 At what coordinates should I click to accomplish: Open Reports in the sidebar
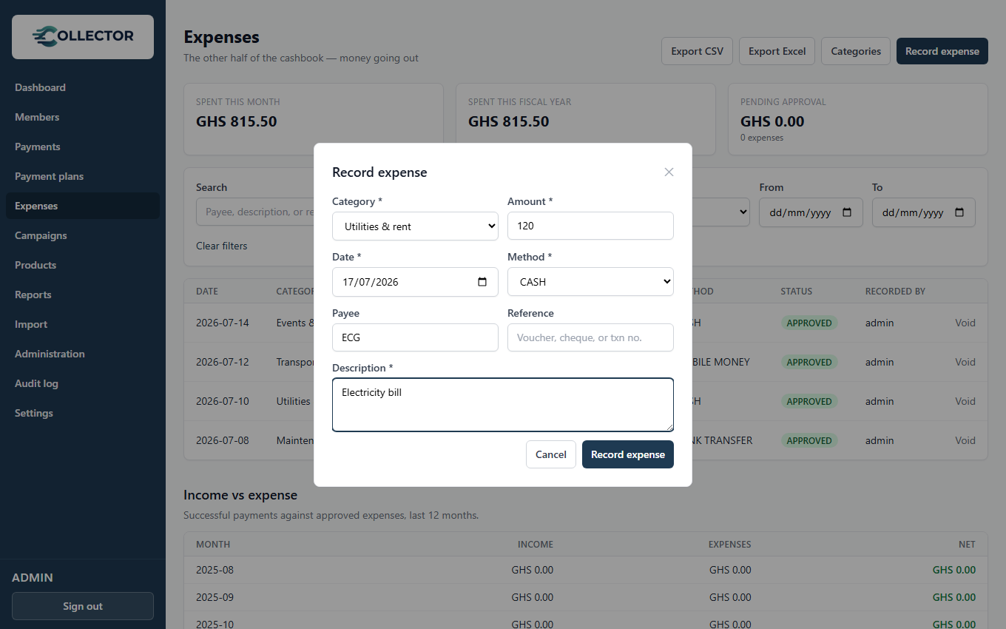83,295
